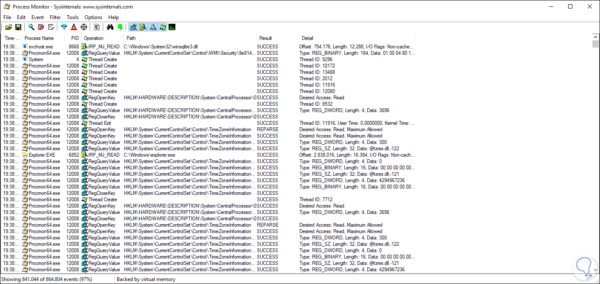
Task: Click detail Thread ID: 2012
Action: [x=316, y=79]
